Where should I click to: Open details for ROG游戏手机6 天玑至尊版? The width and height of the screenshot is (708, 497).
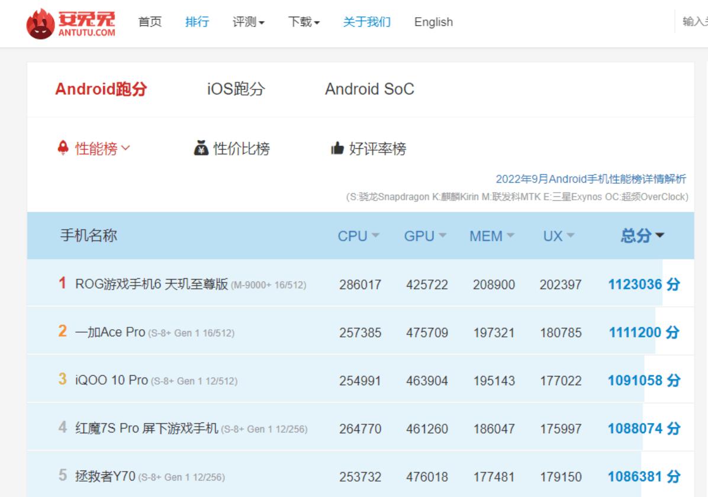tap(151, 284)
